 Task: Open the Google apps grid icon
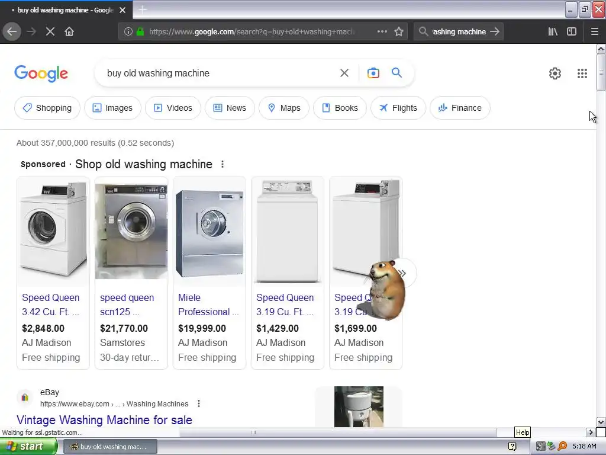pos(582,73)
